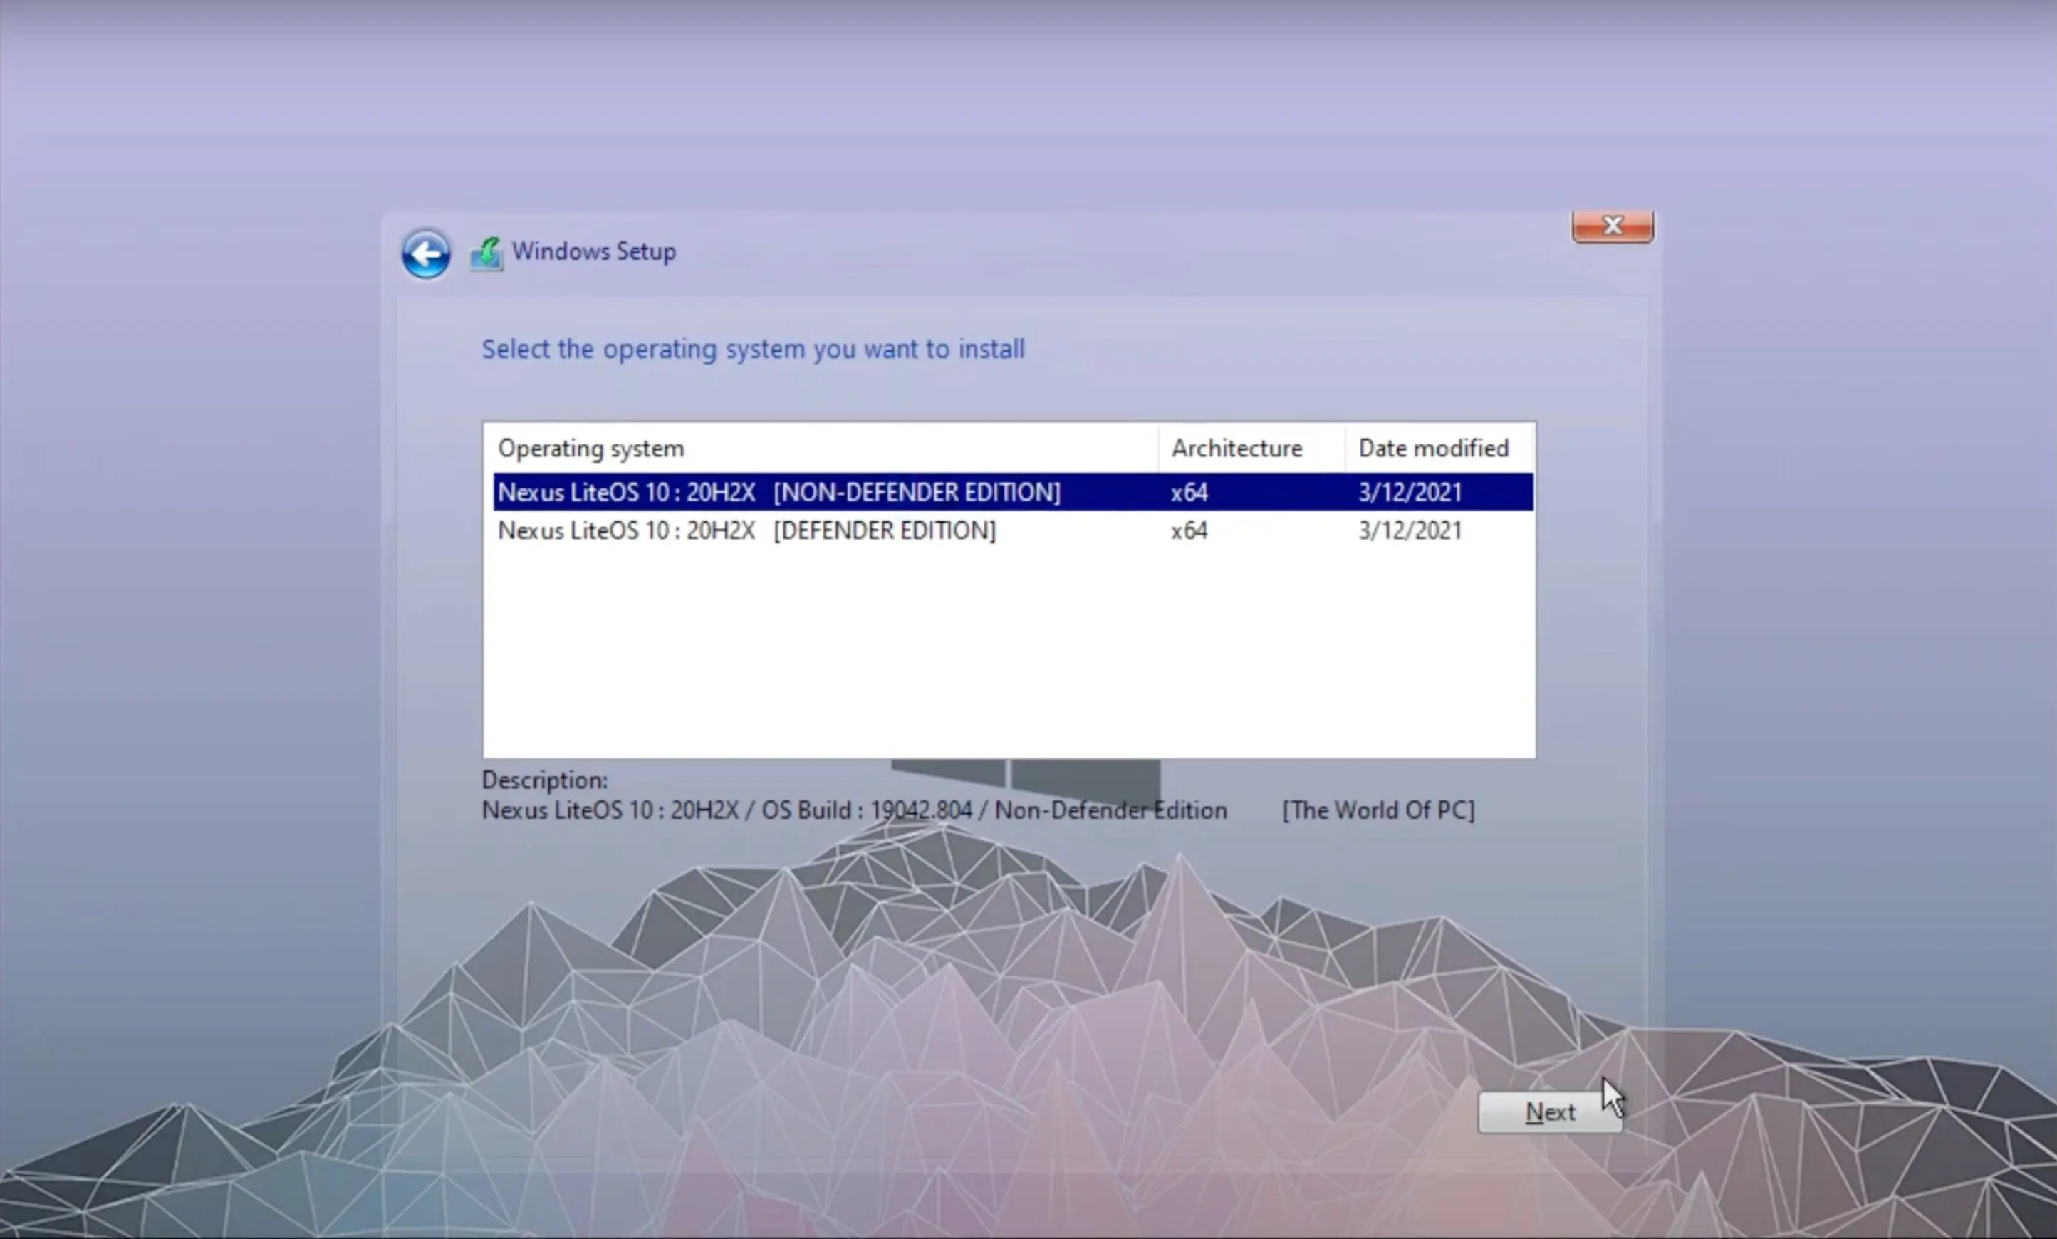Click 3/12/2021 date in DEFENDER EDITION row
2057x1239 pixels.
tap(1410, 530)
